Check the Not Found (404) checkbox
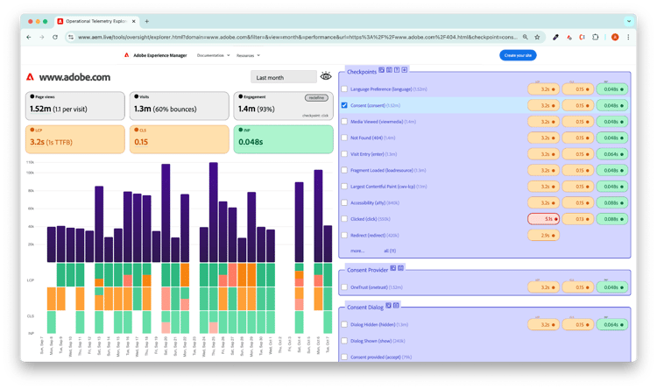 coord(344,138)
